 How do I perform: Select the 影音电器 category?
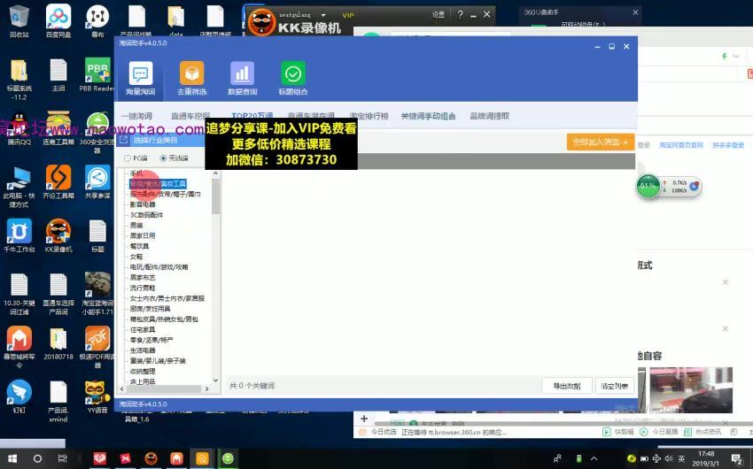point(143,204)
